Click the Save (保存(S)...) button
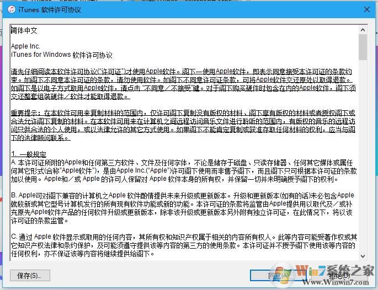Screen dimensions: 378x290 tap(30, 275)
